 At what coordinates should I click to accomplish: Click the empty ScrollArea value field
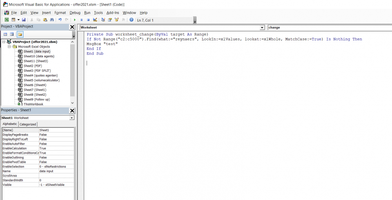56,176
